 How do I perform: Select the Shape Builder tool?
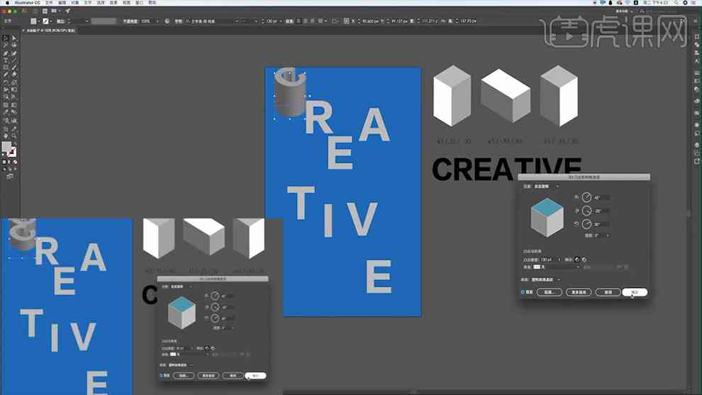pos(6,97)
